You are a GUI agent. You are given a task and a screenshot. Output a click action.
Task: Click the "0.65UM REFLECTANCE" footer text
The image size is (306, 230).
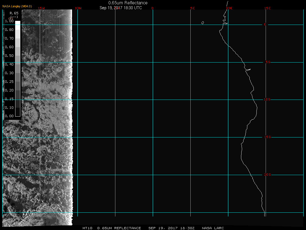point(119,228)
